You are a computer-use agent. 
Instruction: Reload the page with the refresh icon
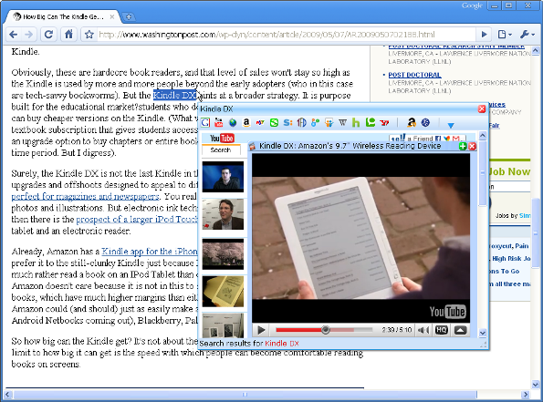[x=49, y=35]
